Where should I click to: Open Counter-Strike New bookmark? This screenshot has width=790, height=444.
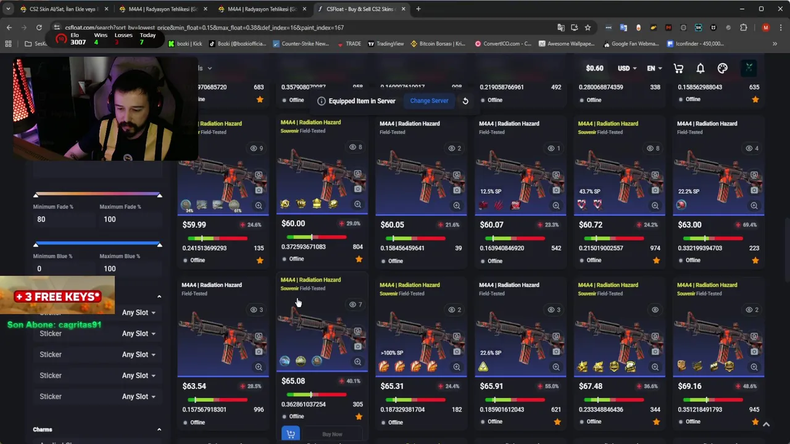301,44
